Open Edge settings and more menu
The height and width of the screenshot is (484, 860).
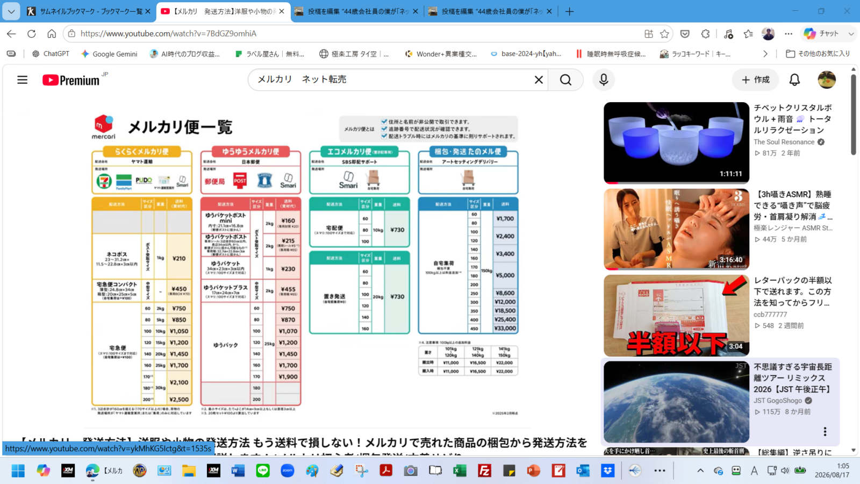click(x=789, y=33)
